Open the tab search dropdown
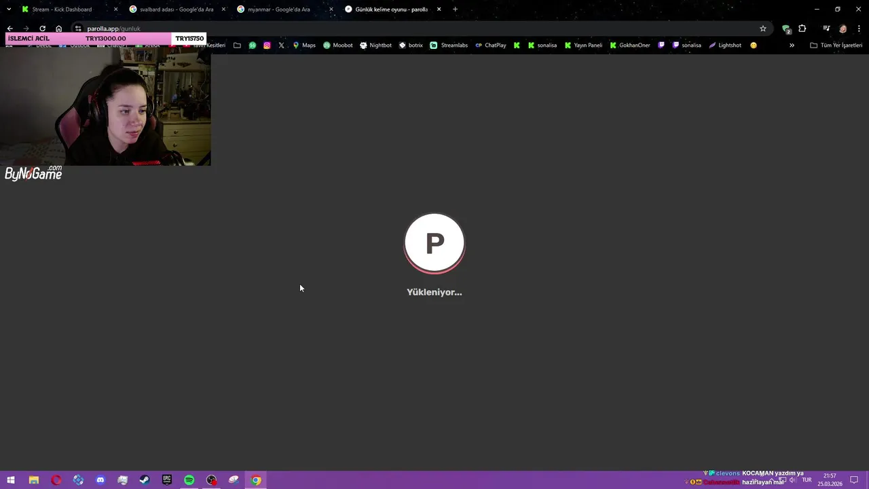869x489 pixels. 9,10
